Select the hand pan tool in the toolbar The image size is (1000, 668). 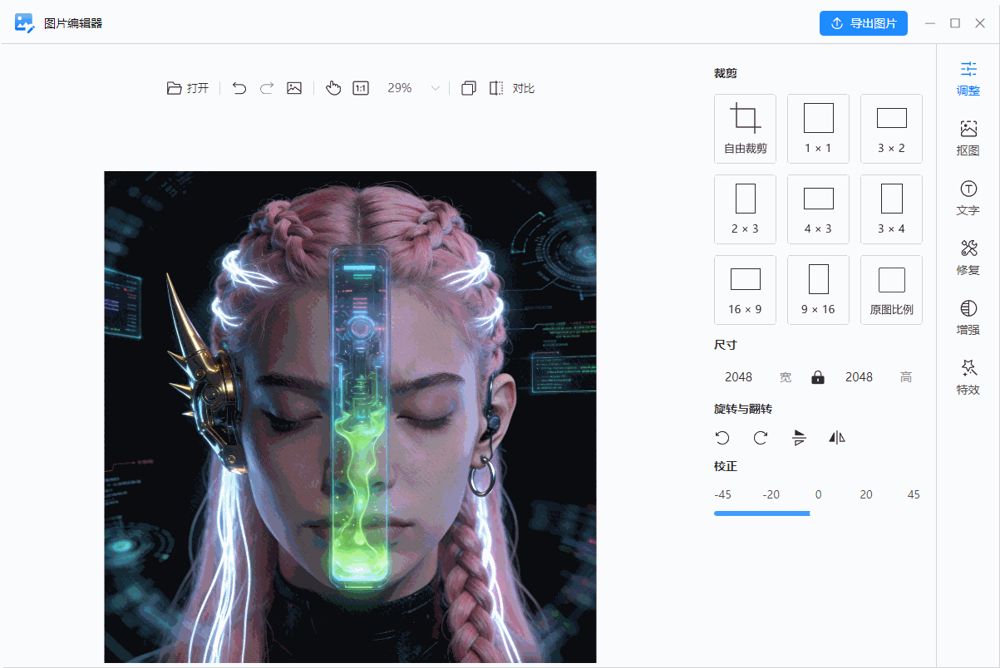(333, 87)
